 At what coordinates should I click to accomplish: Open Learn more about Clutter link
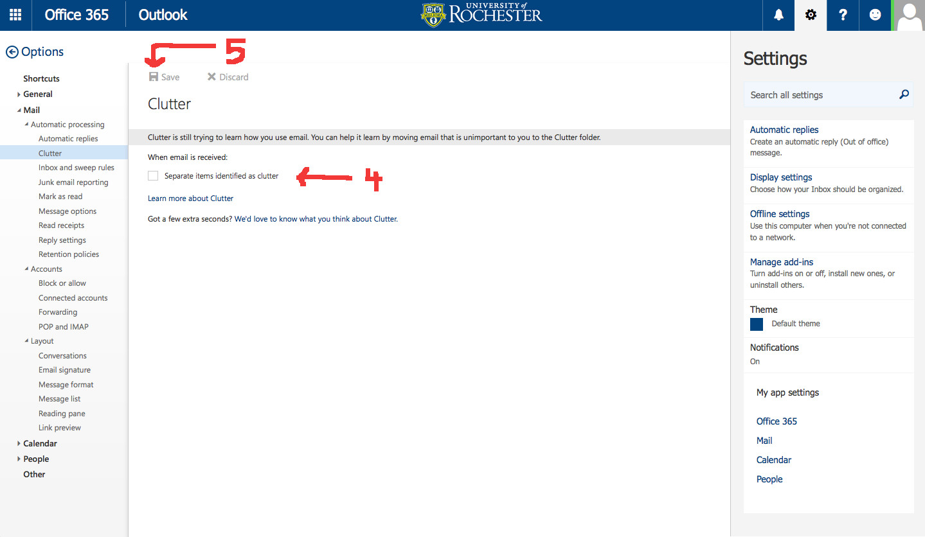coord(190,198)
